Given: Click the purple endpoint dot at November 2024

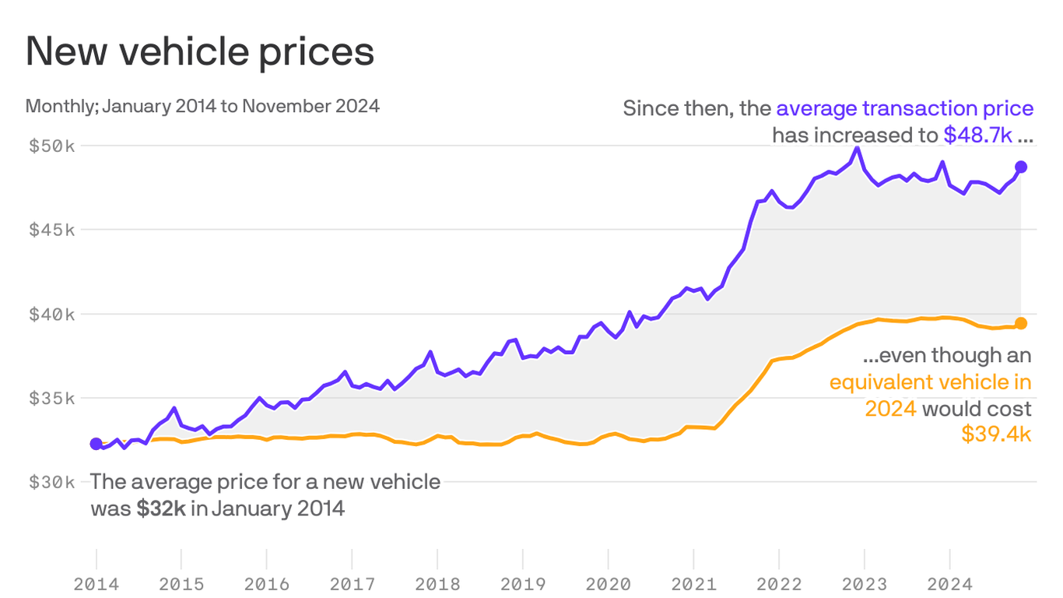Looking at the screenshot, I should [1021, 167].
